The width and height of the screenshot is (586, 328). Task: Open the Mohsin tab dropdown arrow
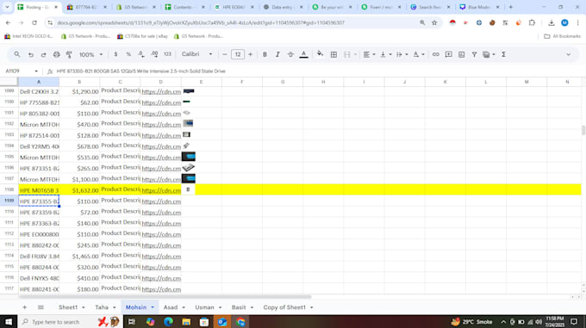[x=153, y=307]
